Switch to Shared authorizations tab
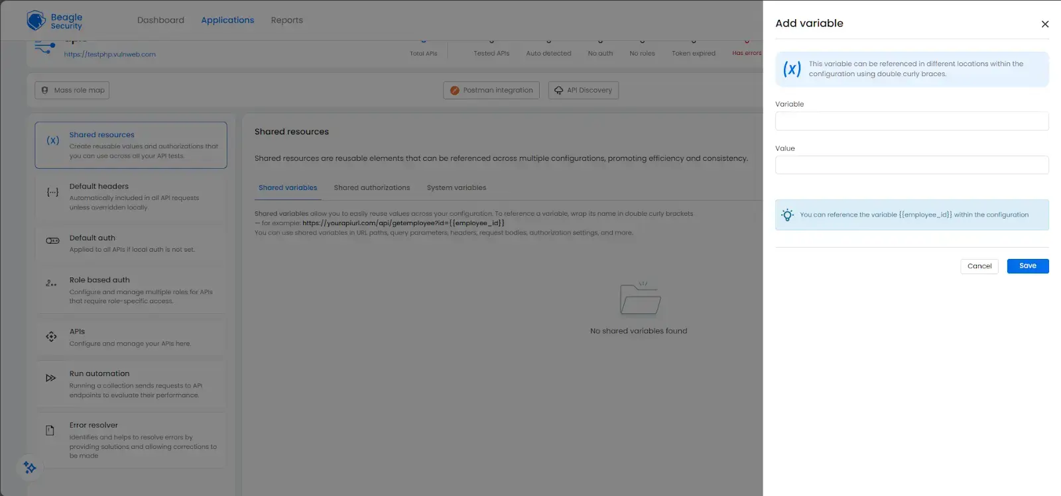This screenshot has width=1061, height=496. point(371,188)
